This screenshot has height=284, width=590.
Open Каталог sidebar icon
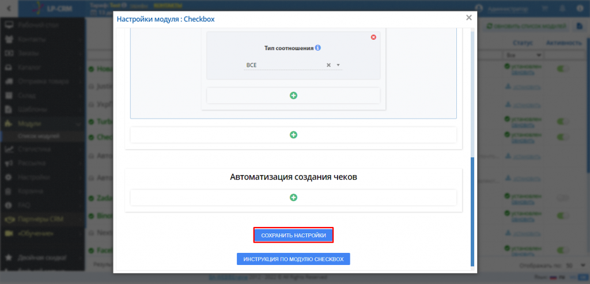coord(9,68)
